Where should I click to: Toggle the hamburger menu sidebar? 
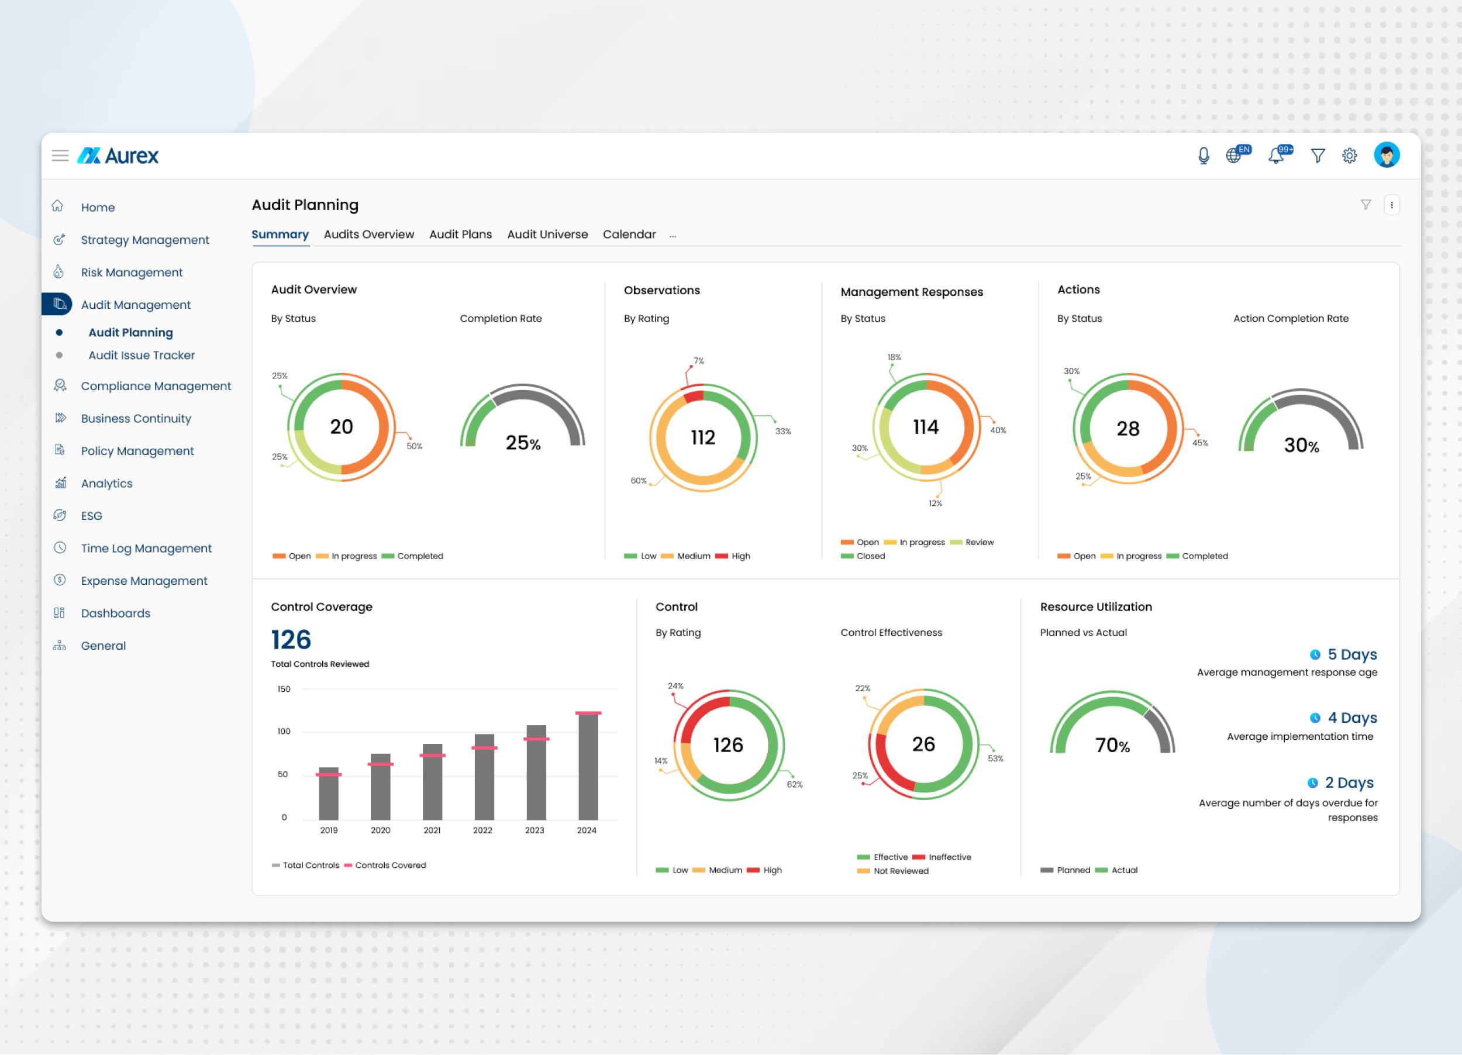tap(60, 156)
